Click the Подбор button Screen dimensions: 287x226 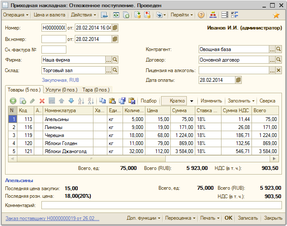click(149, 101)
